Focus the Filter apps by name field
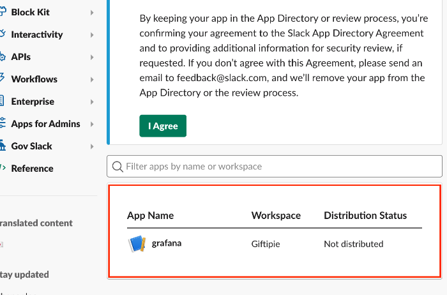Image resolution: width=447 pixels, height=295 pixels. (275, 166)
